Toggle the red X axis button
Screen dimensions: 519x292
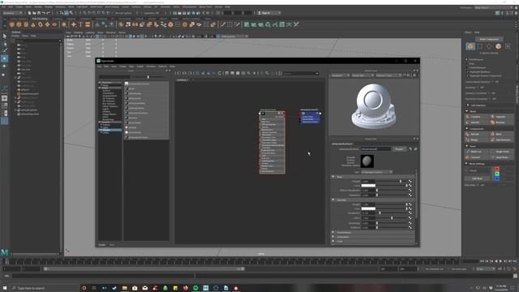pos(497,169)
